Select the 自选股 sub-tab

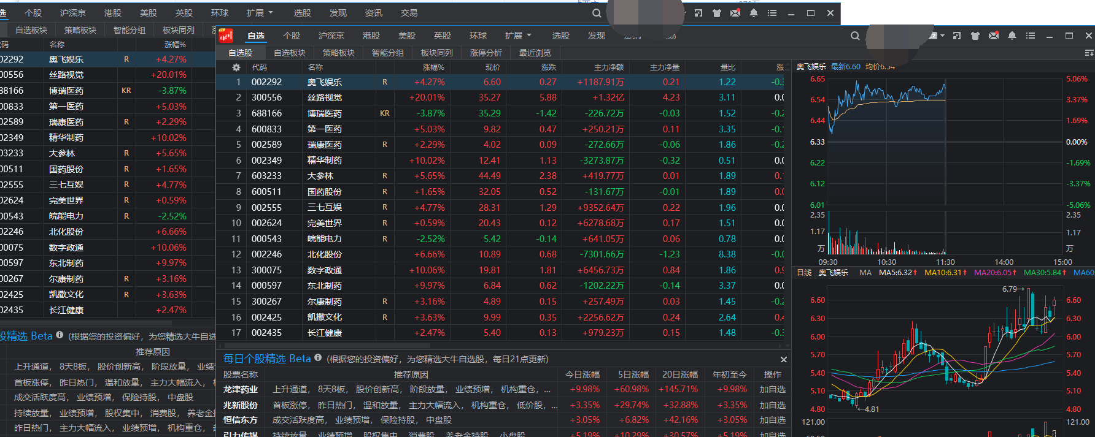pos(241,53)
